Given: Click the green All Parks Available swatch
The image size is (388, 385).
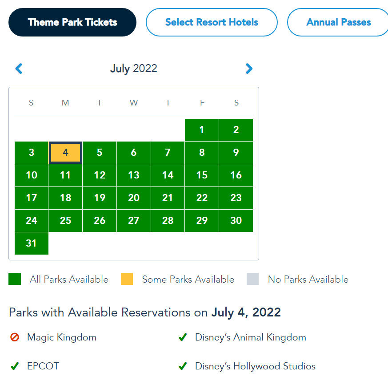Looking at the screenshot, I should (x=15, y=279).
